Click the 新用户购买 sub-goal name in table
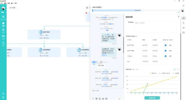 coord(130,45)
